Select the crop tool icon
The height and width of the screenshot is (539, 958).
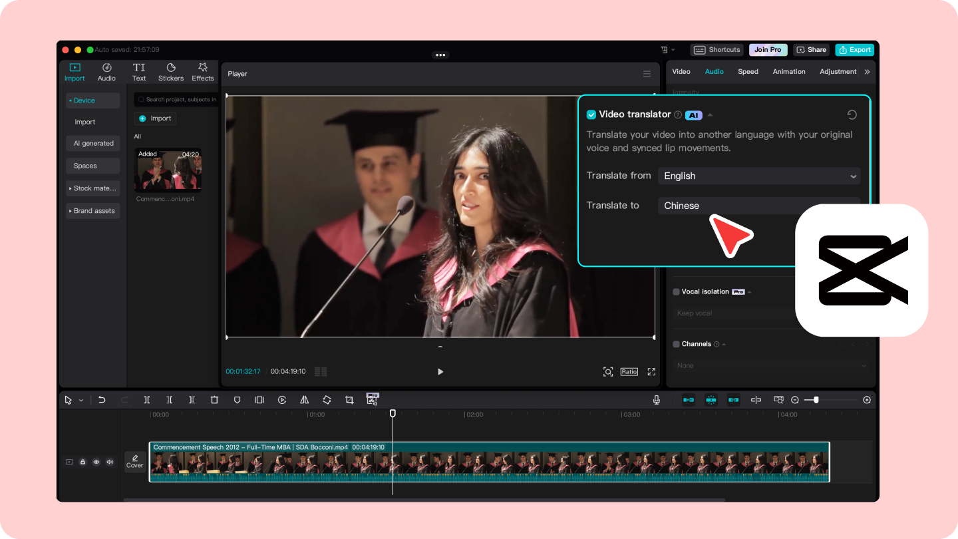(349, 400)
